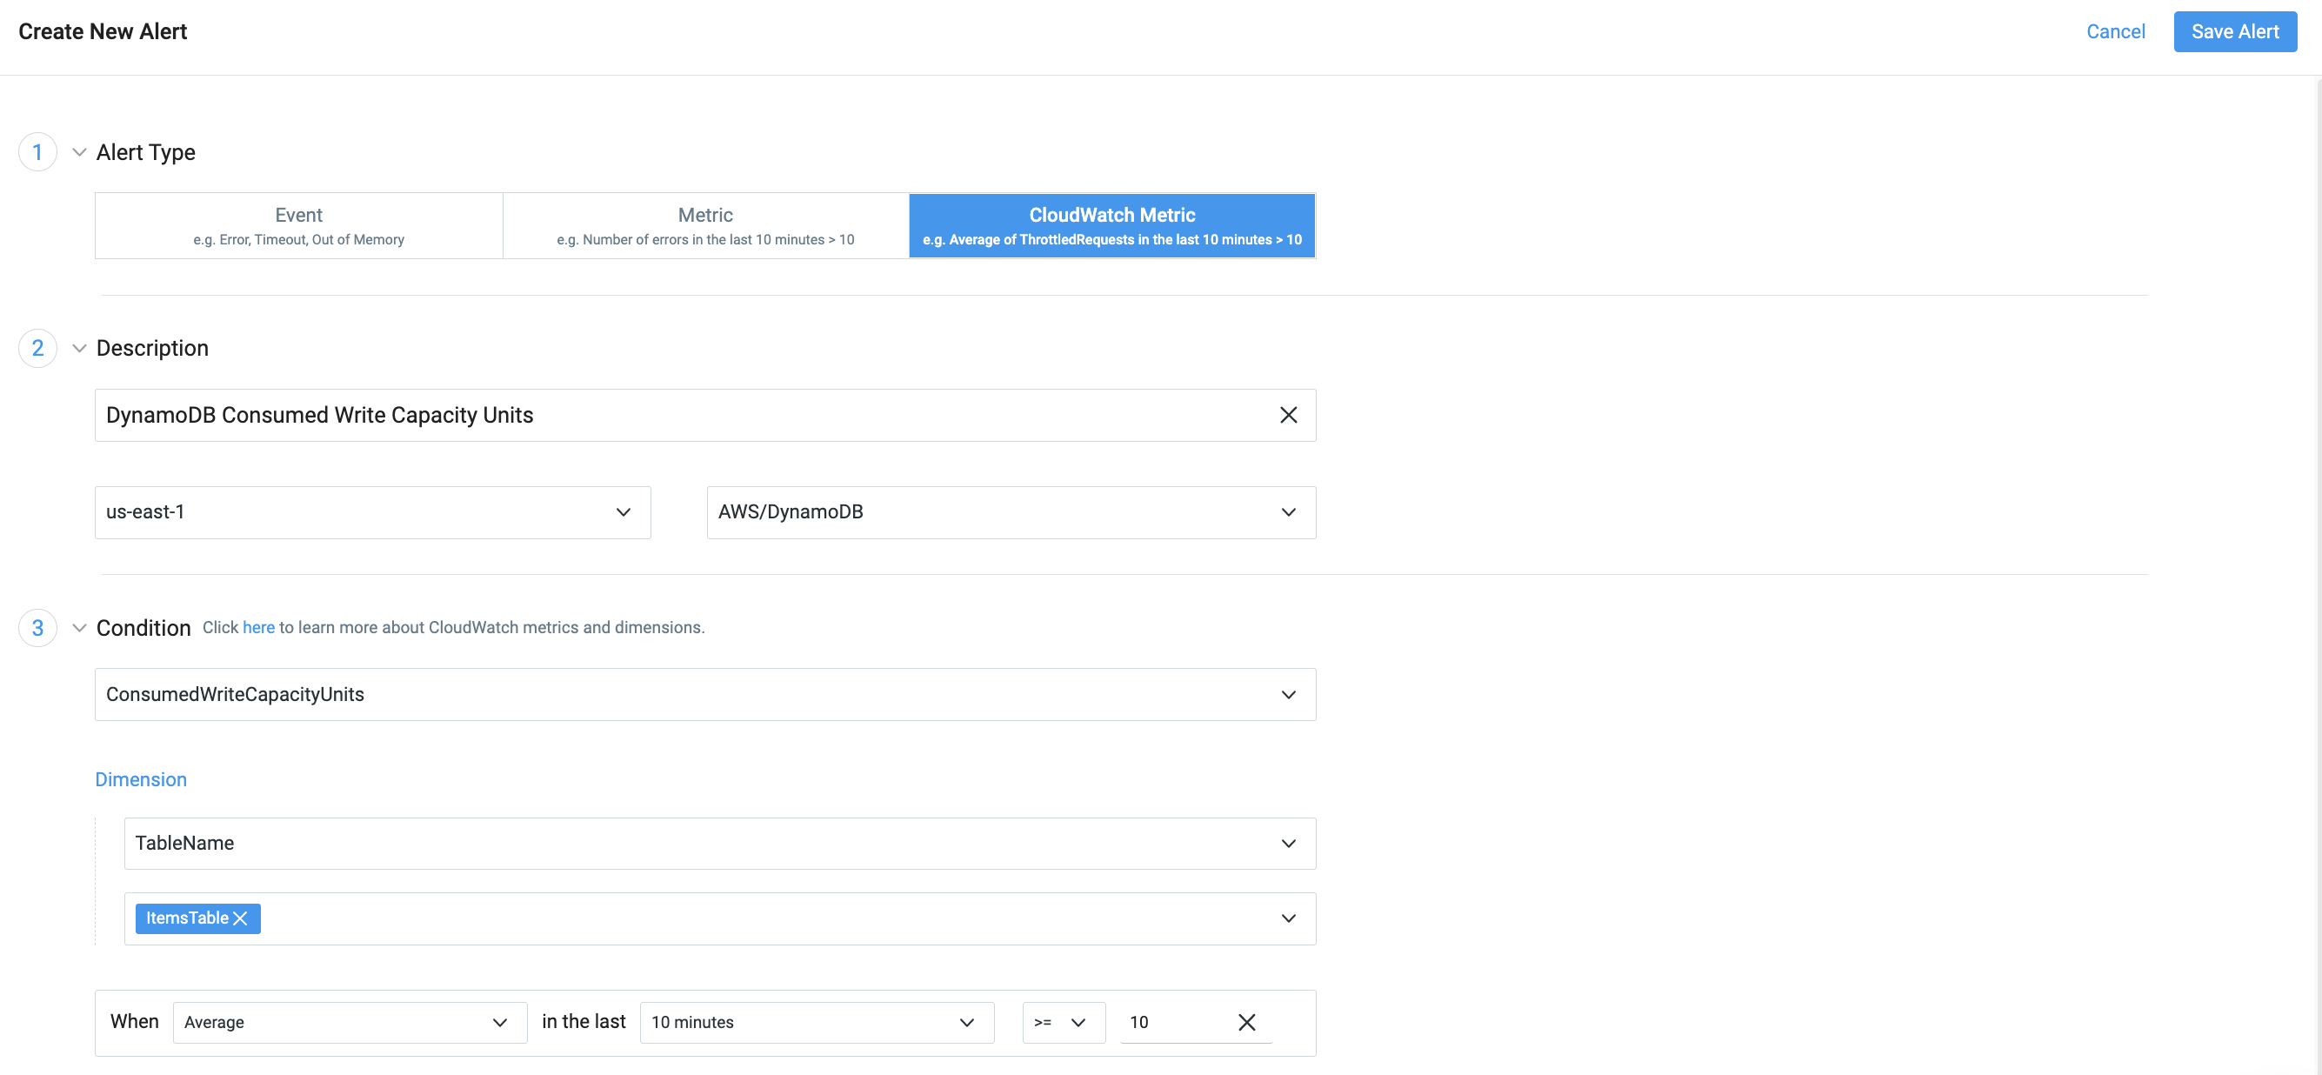Click the 'here' CloudWatch metrics link
The height and width of the screenshot is (1075, 2322).
257,628
